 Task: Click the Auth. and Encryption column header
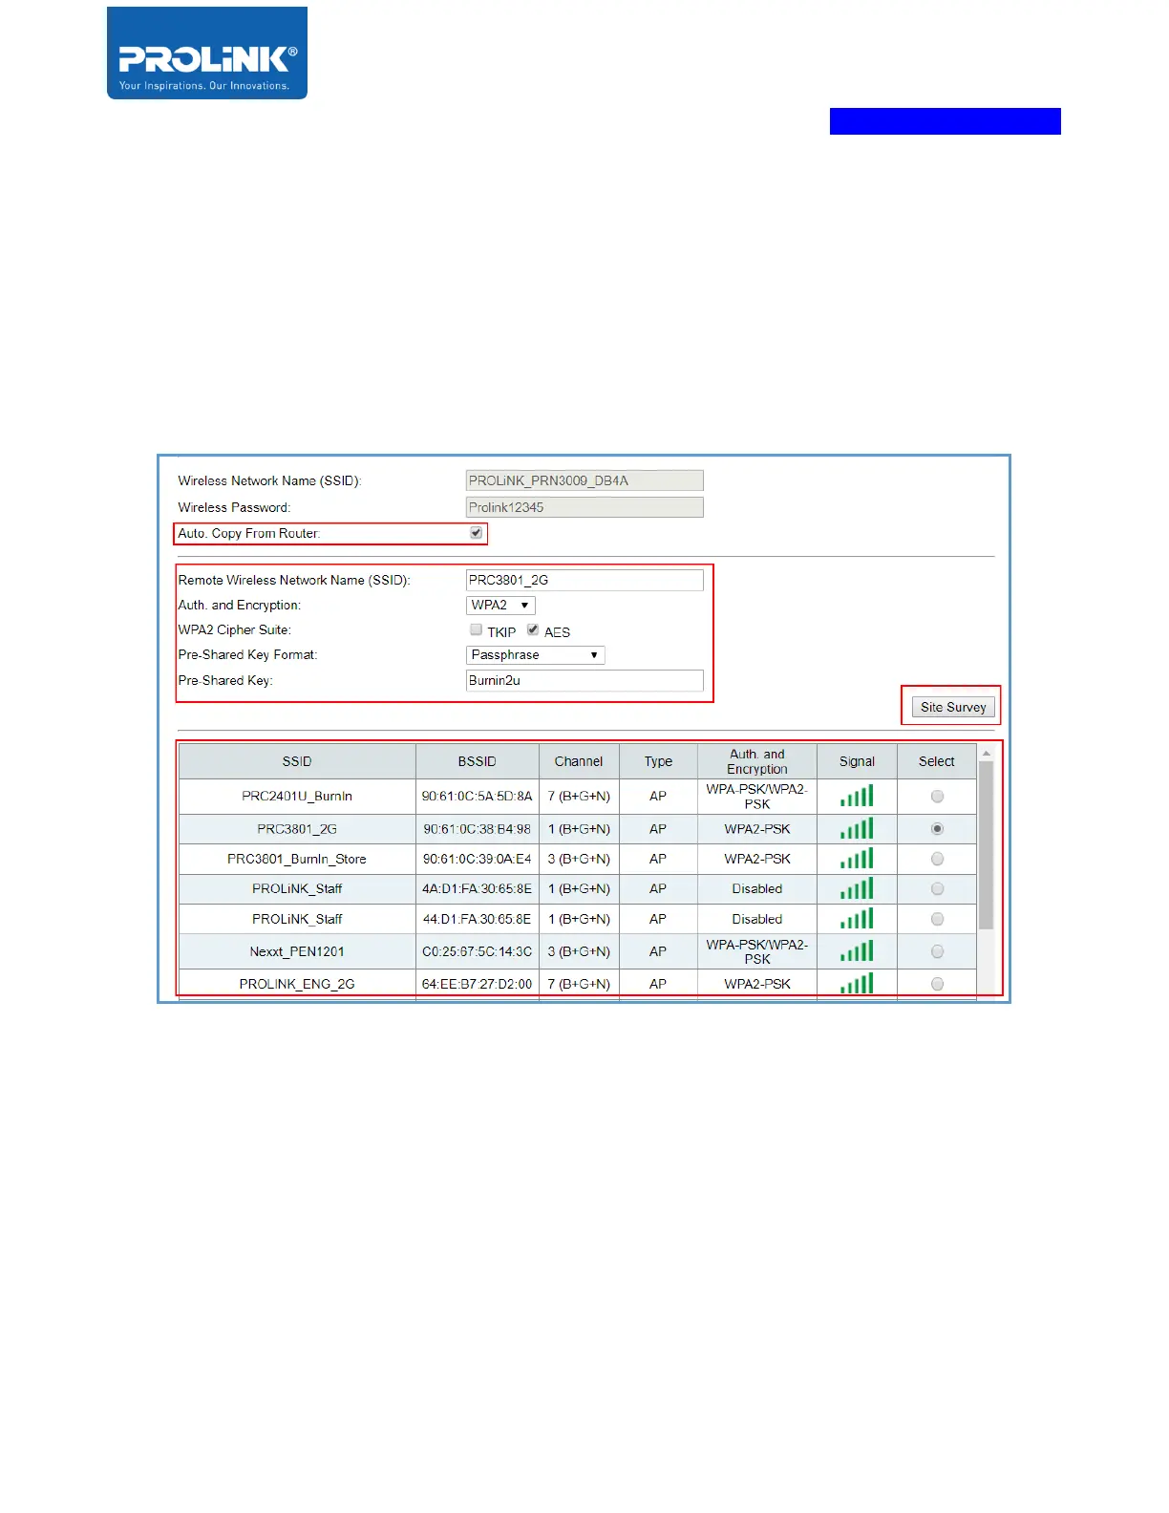coord(757,761)
